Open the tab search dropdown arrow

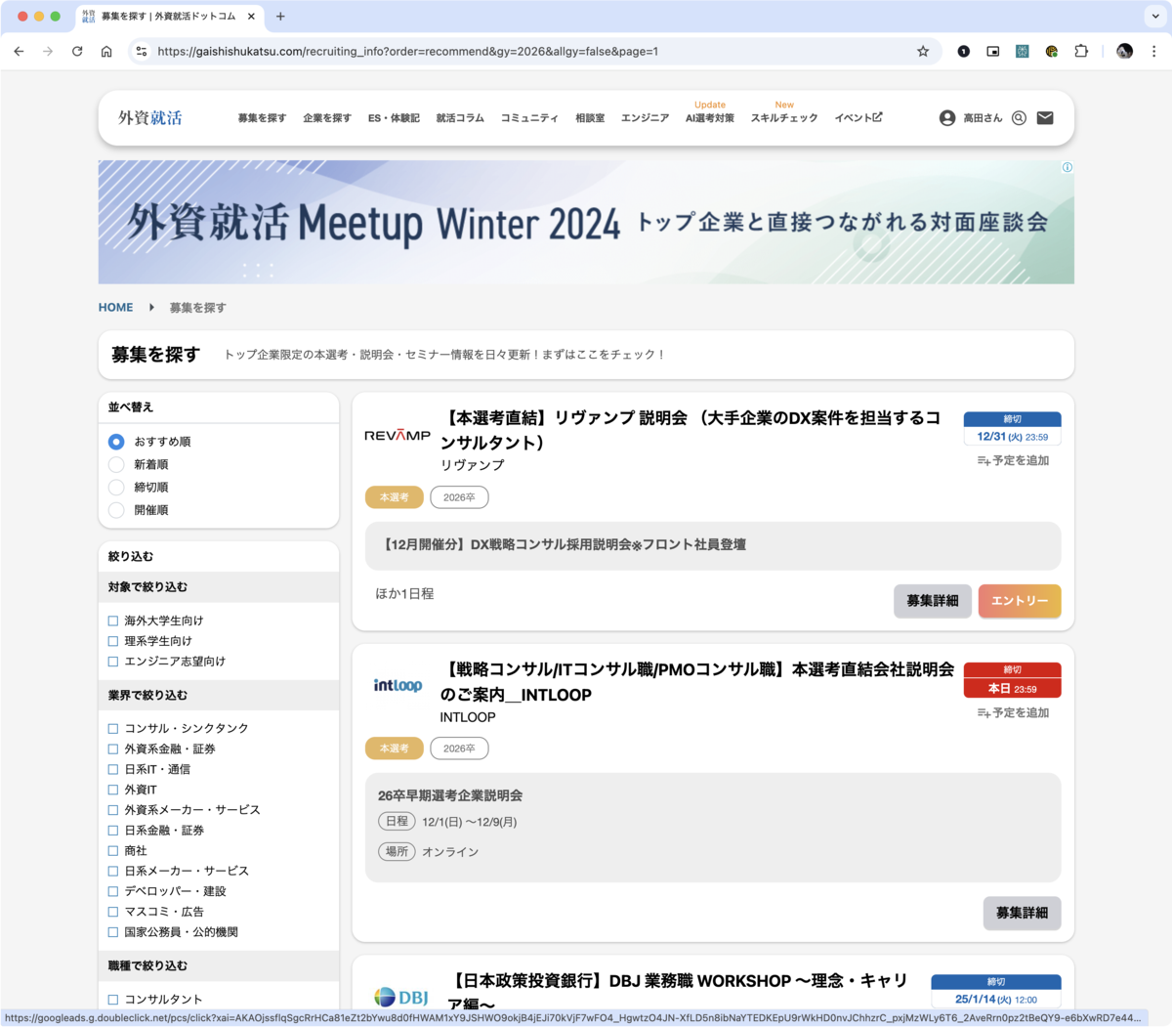[1154, 16]
